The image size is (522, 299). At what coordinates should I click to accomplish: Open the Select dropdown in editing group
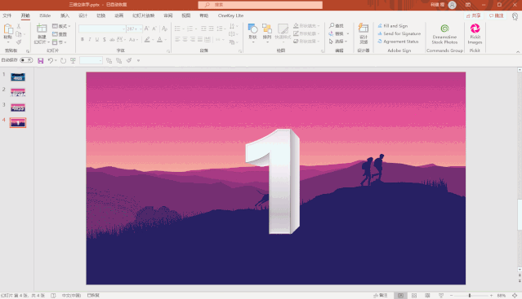point(338,42)
